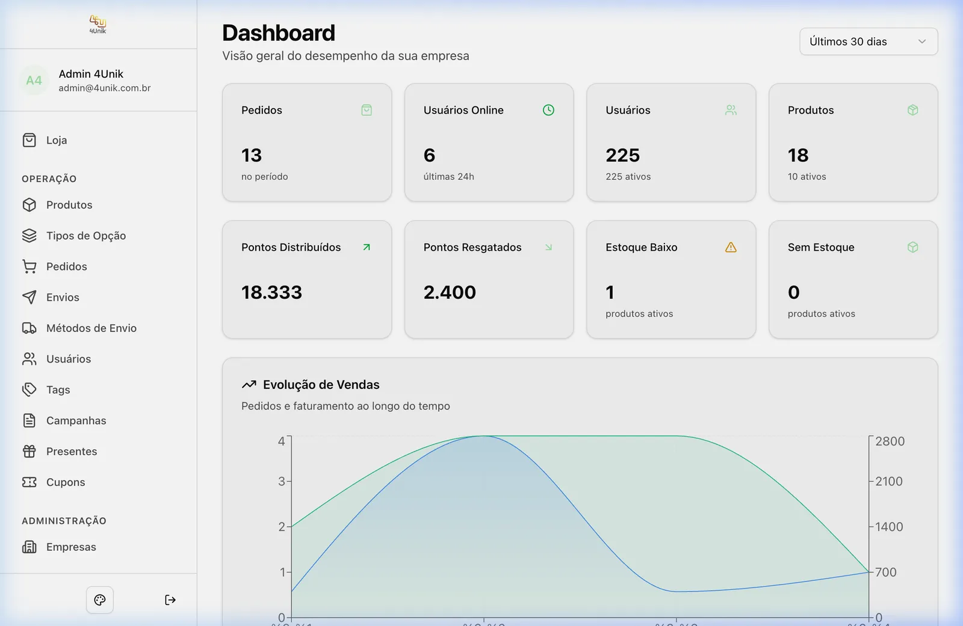Go to Tags in sidebar
The width and height of the screenshot is (963, 626).
click(58, 390)
